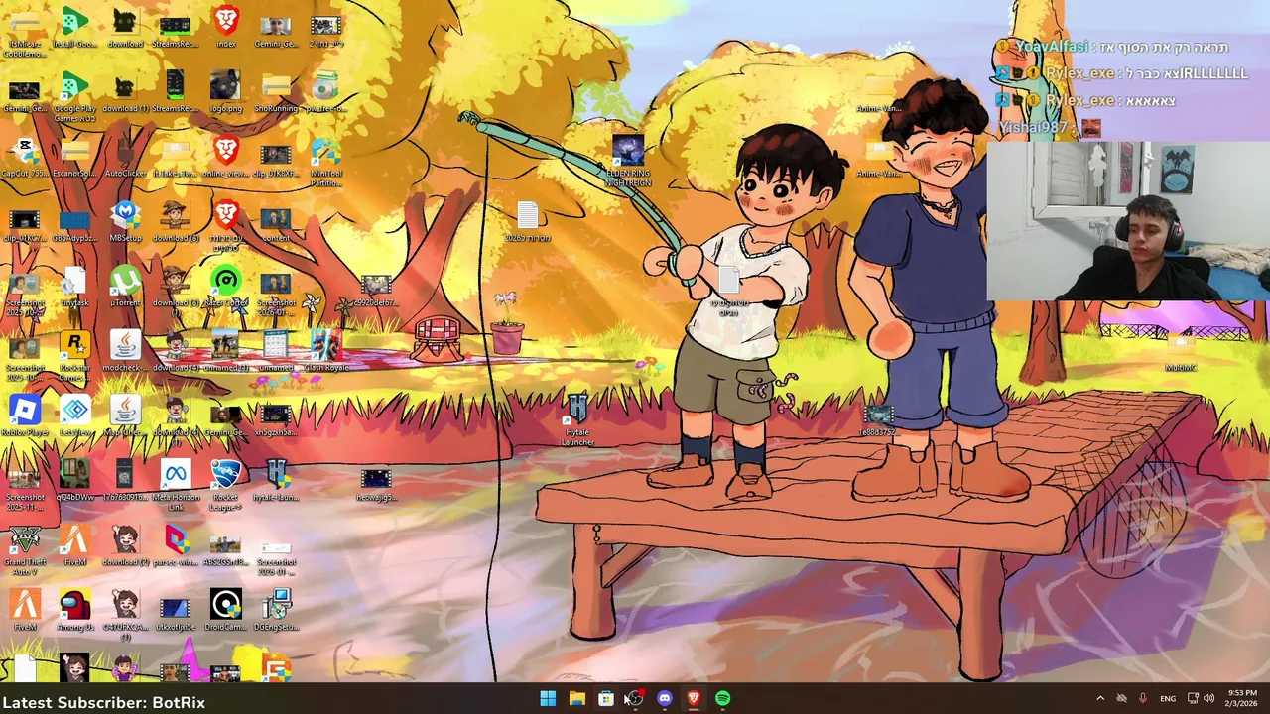
Task: Select the Hytale Launcher desktop shortcut
Action: pos(577,420)
